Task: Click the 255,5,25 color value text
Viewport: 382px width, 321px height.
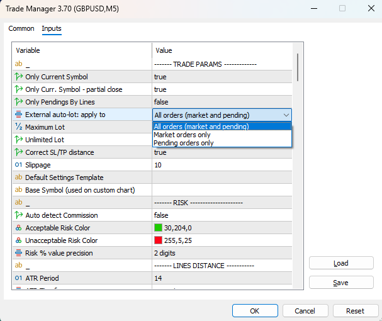Action: pos(178,240)
